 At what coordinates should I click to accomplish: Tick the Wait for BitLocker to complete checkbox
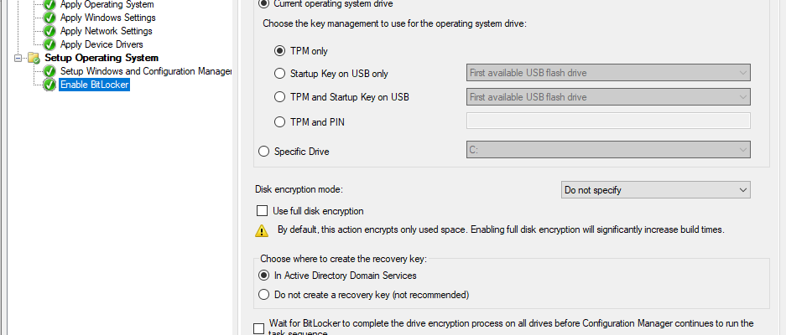click(258, 328)
